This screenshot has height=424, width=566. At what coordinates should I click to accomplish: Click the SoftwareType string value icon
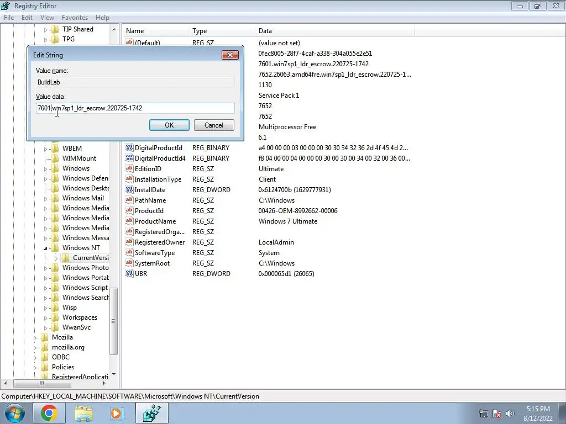coord(129,252)
